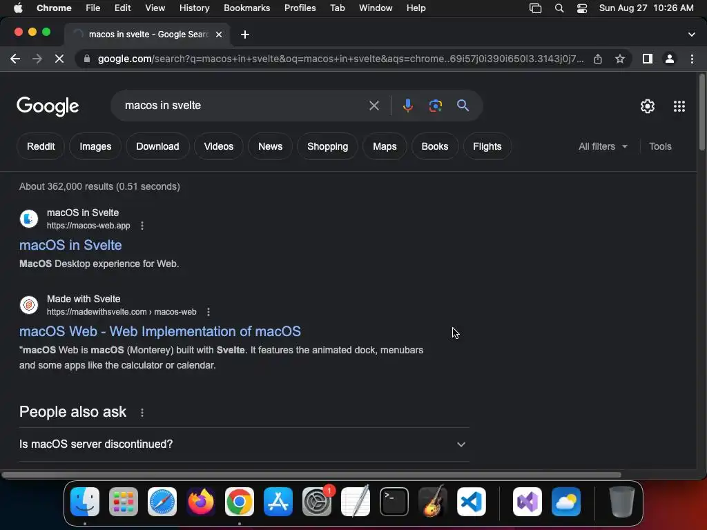The width and height of the screenshot is (707, 530).
Task: Expand 'Is macOS server discontinued?' question
Action: click(x=244, y=444)
